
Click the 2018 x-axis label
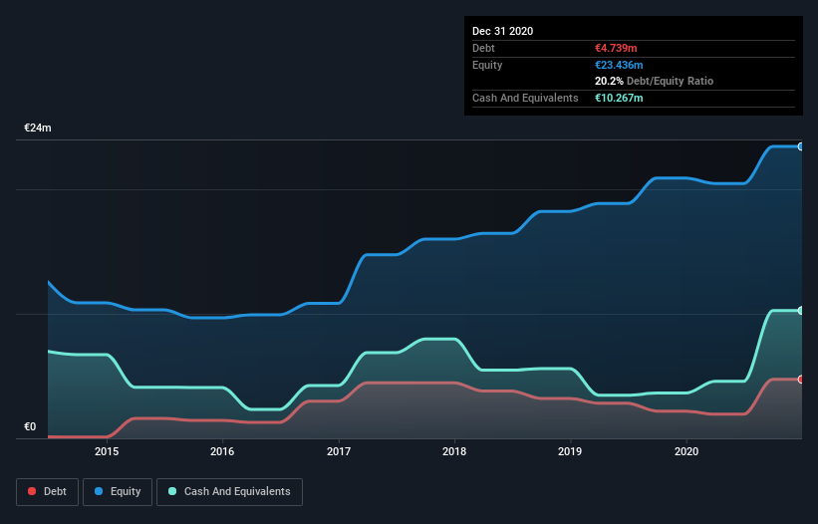point(454,451)
